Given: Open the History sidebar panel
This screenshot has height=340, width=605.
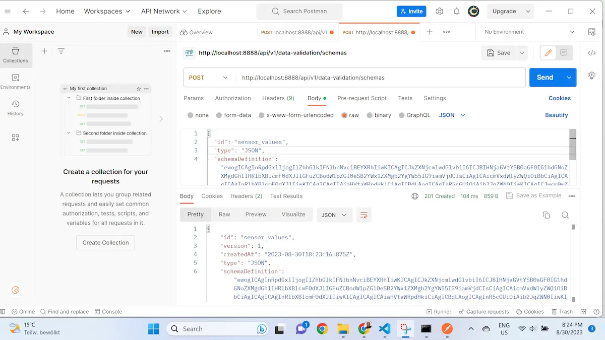Looking at the screenshot, I should pos(16,108).
